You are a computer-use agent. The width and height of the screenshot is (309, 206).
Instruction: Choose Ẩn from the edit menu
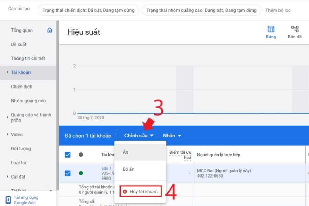point(140,152)
